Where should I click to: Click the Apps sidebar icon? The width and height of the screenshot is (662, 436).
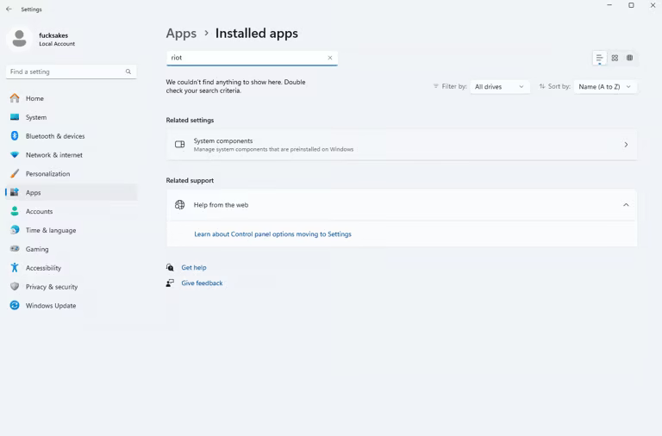coord(15,192)
